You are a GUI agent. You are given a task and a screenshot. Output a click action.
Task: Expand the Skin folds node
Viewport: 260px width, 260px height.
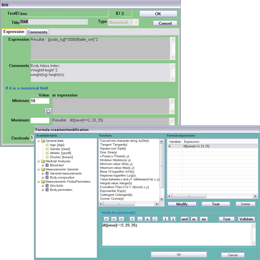pyautogui.click(x=43, y=186)
